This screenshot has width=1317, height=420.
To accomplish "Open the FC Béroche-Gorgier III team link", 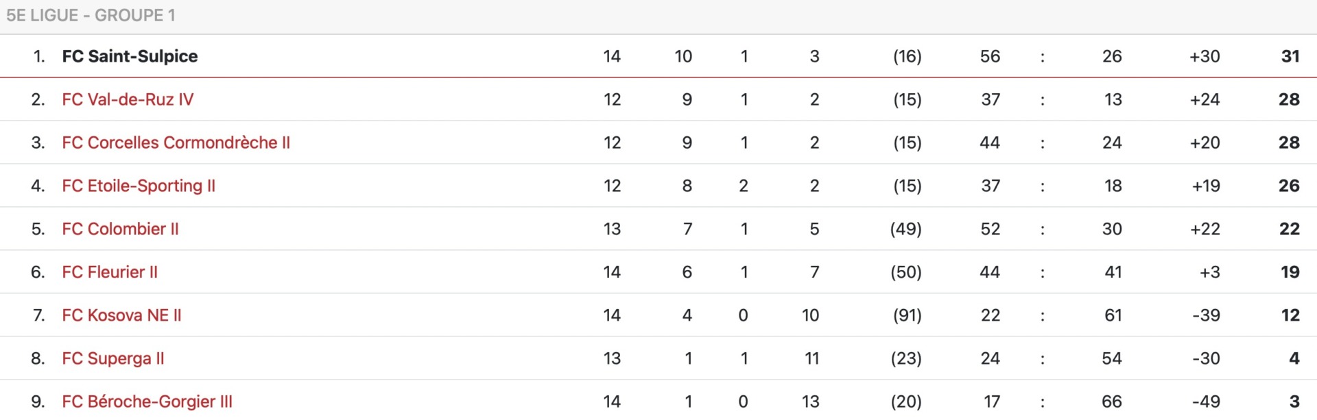I will point(147,402).
